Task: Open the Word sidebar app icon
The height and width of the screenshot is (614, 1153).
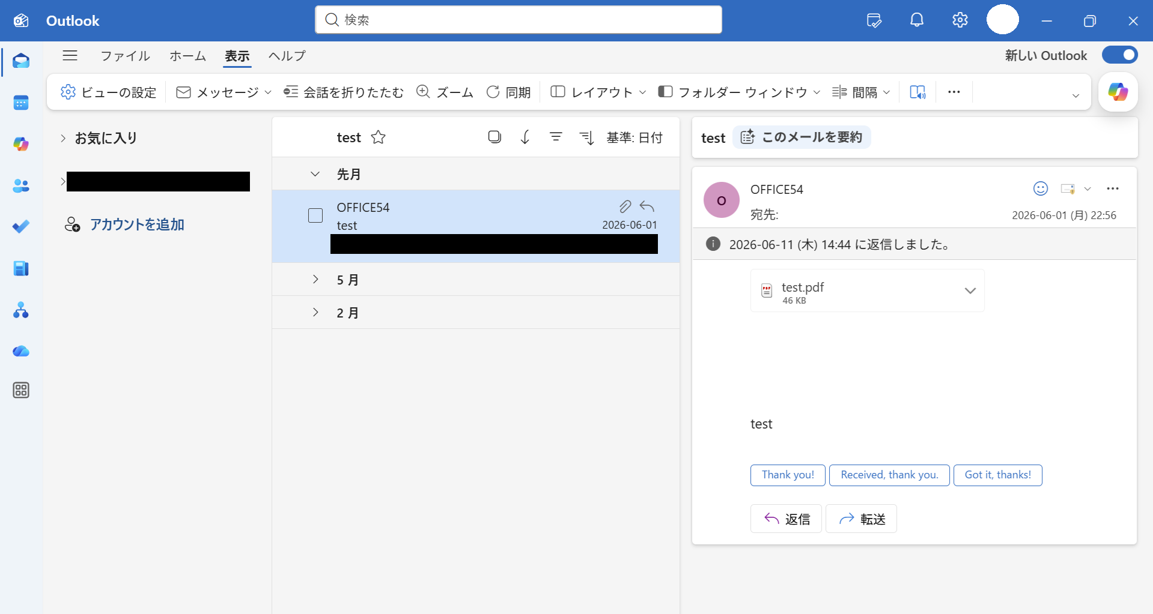Action: [21, 268]
